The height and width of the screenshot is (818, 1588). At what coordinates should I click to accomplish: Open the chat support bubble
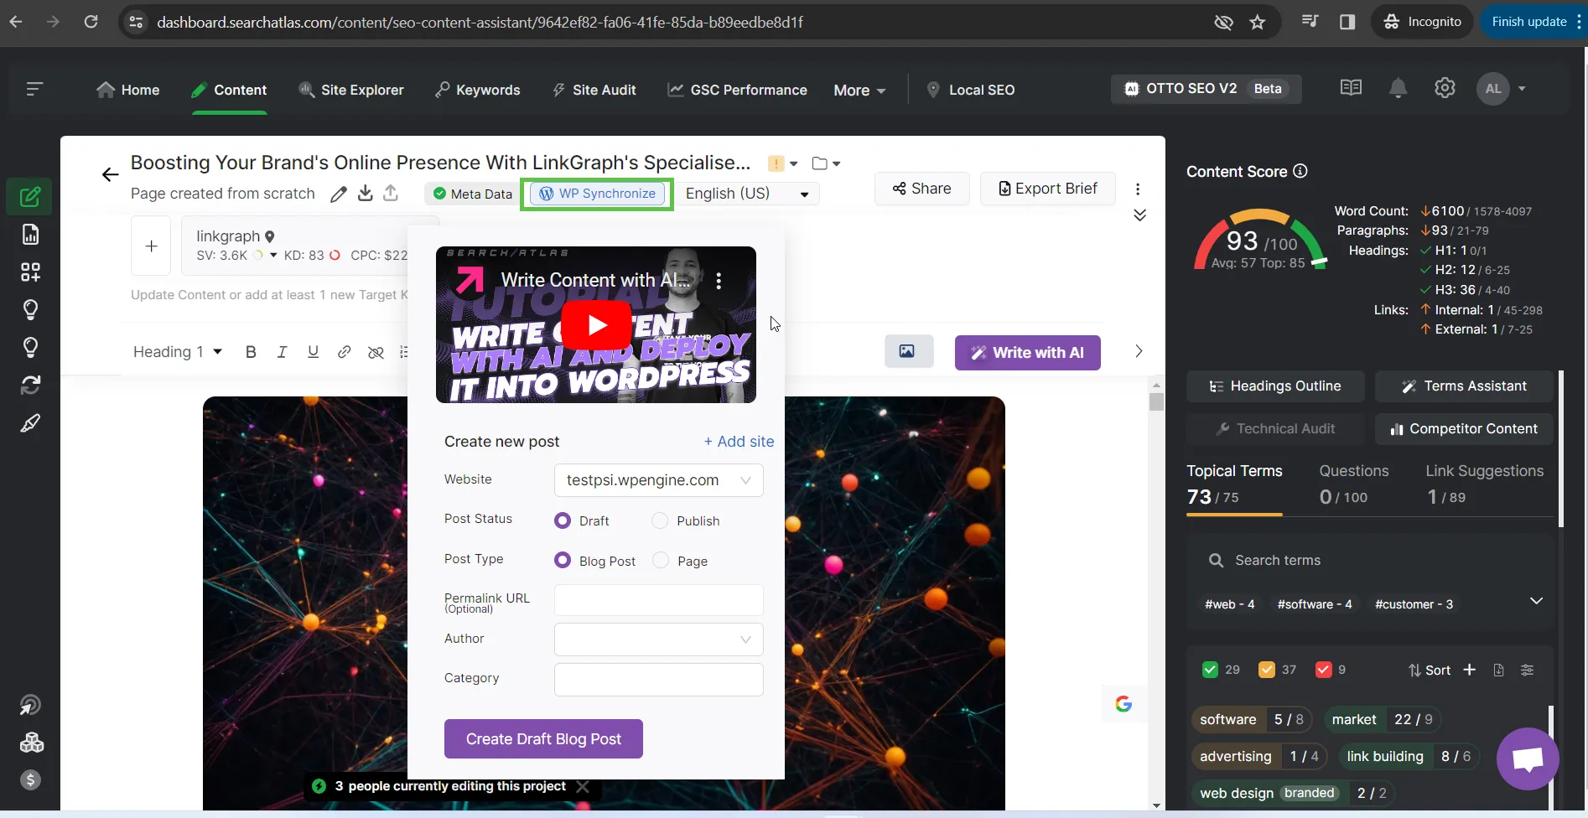coord(1528,758)
